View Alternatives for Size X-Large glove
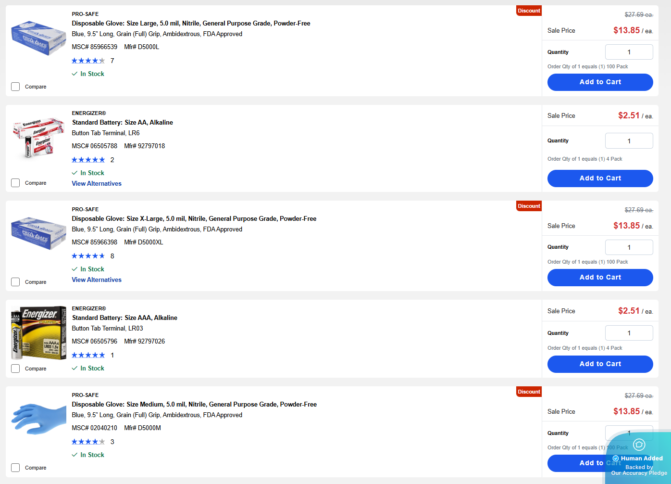Image resolution: width=671 pixels, height=484 pixels. (97, 280)
